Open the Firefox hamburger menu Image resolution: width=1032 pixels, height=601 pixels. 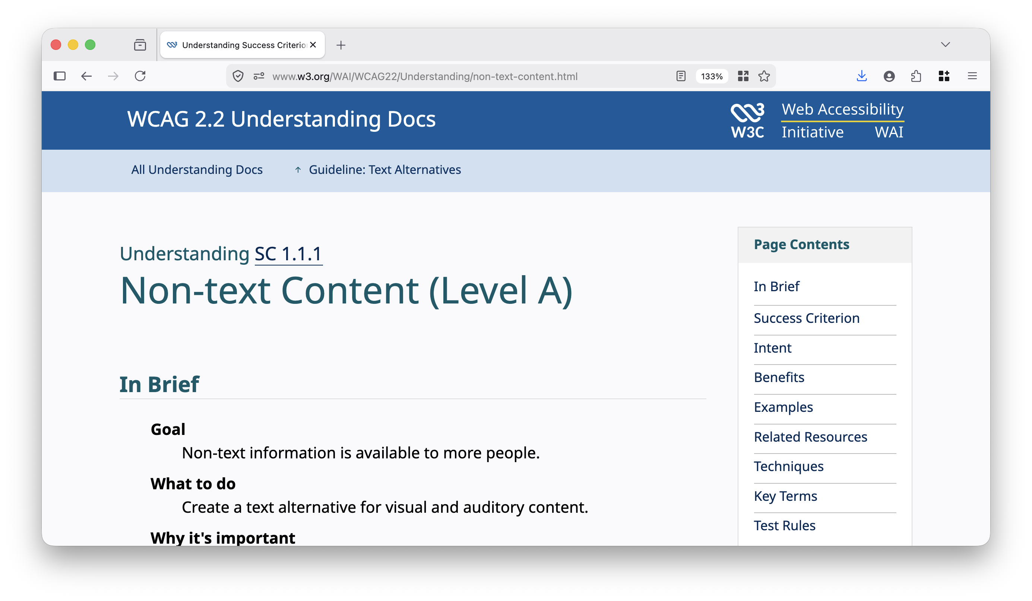coord(972,76)
